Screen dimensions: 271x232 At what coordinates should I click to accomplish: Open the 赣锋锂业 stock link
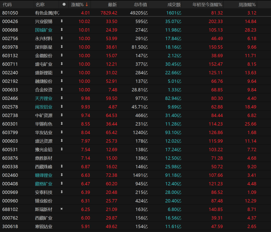[x=44, y=175]
